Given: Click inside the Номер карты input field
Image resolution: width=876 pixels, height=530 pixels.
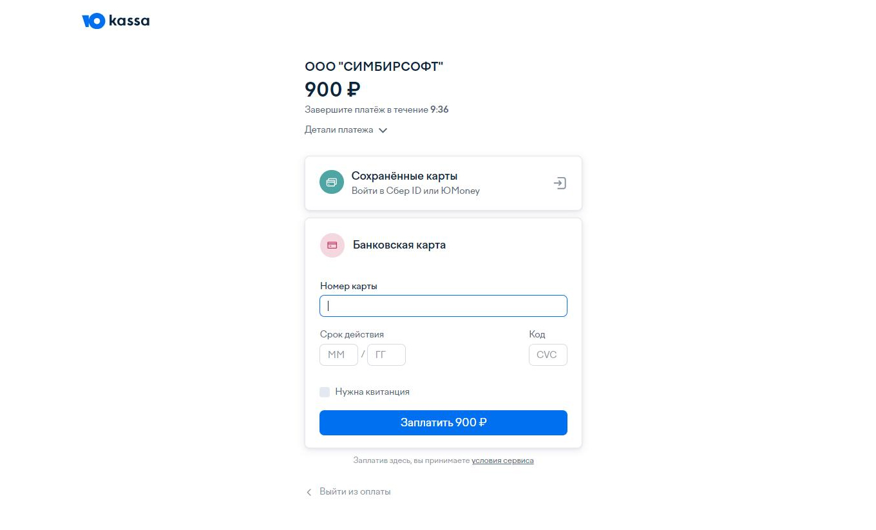Looking at the screenshot, I should coord(443,305).
